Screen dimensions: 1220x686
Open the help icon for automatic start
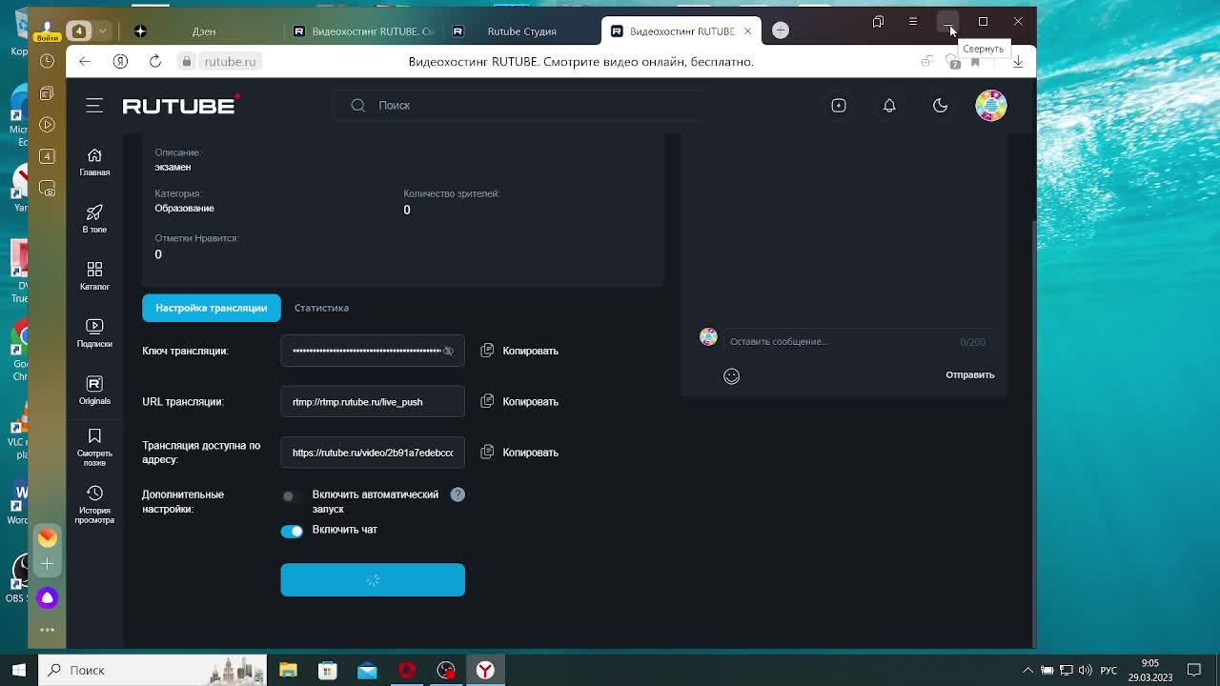[x=457, y=494]
